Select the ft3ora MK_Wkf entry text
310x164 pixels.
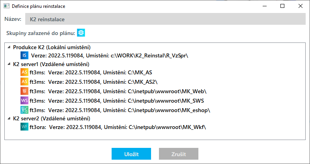click(118, 127)
